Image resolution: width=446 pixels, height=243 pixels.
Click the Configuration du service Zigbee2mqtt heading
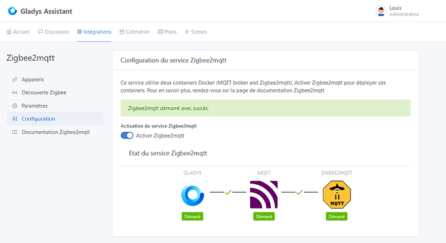pyautogui.click(x=173, y=60)
